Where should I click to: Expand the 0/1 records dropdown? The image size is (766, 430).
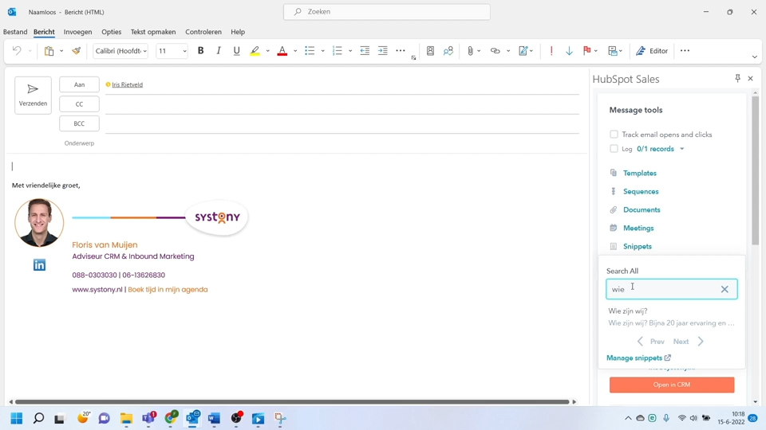coord(681,149)
